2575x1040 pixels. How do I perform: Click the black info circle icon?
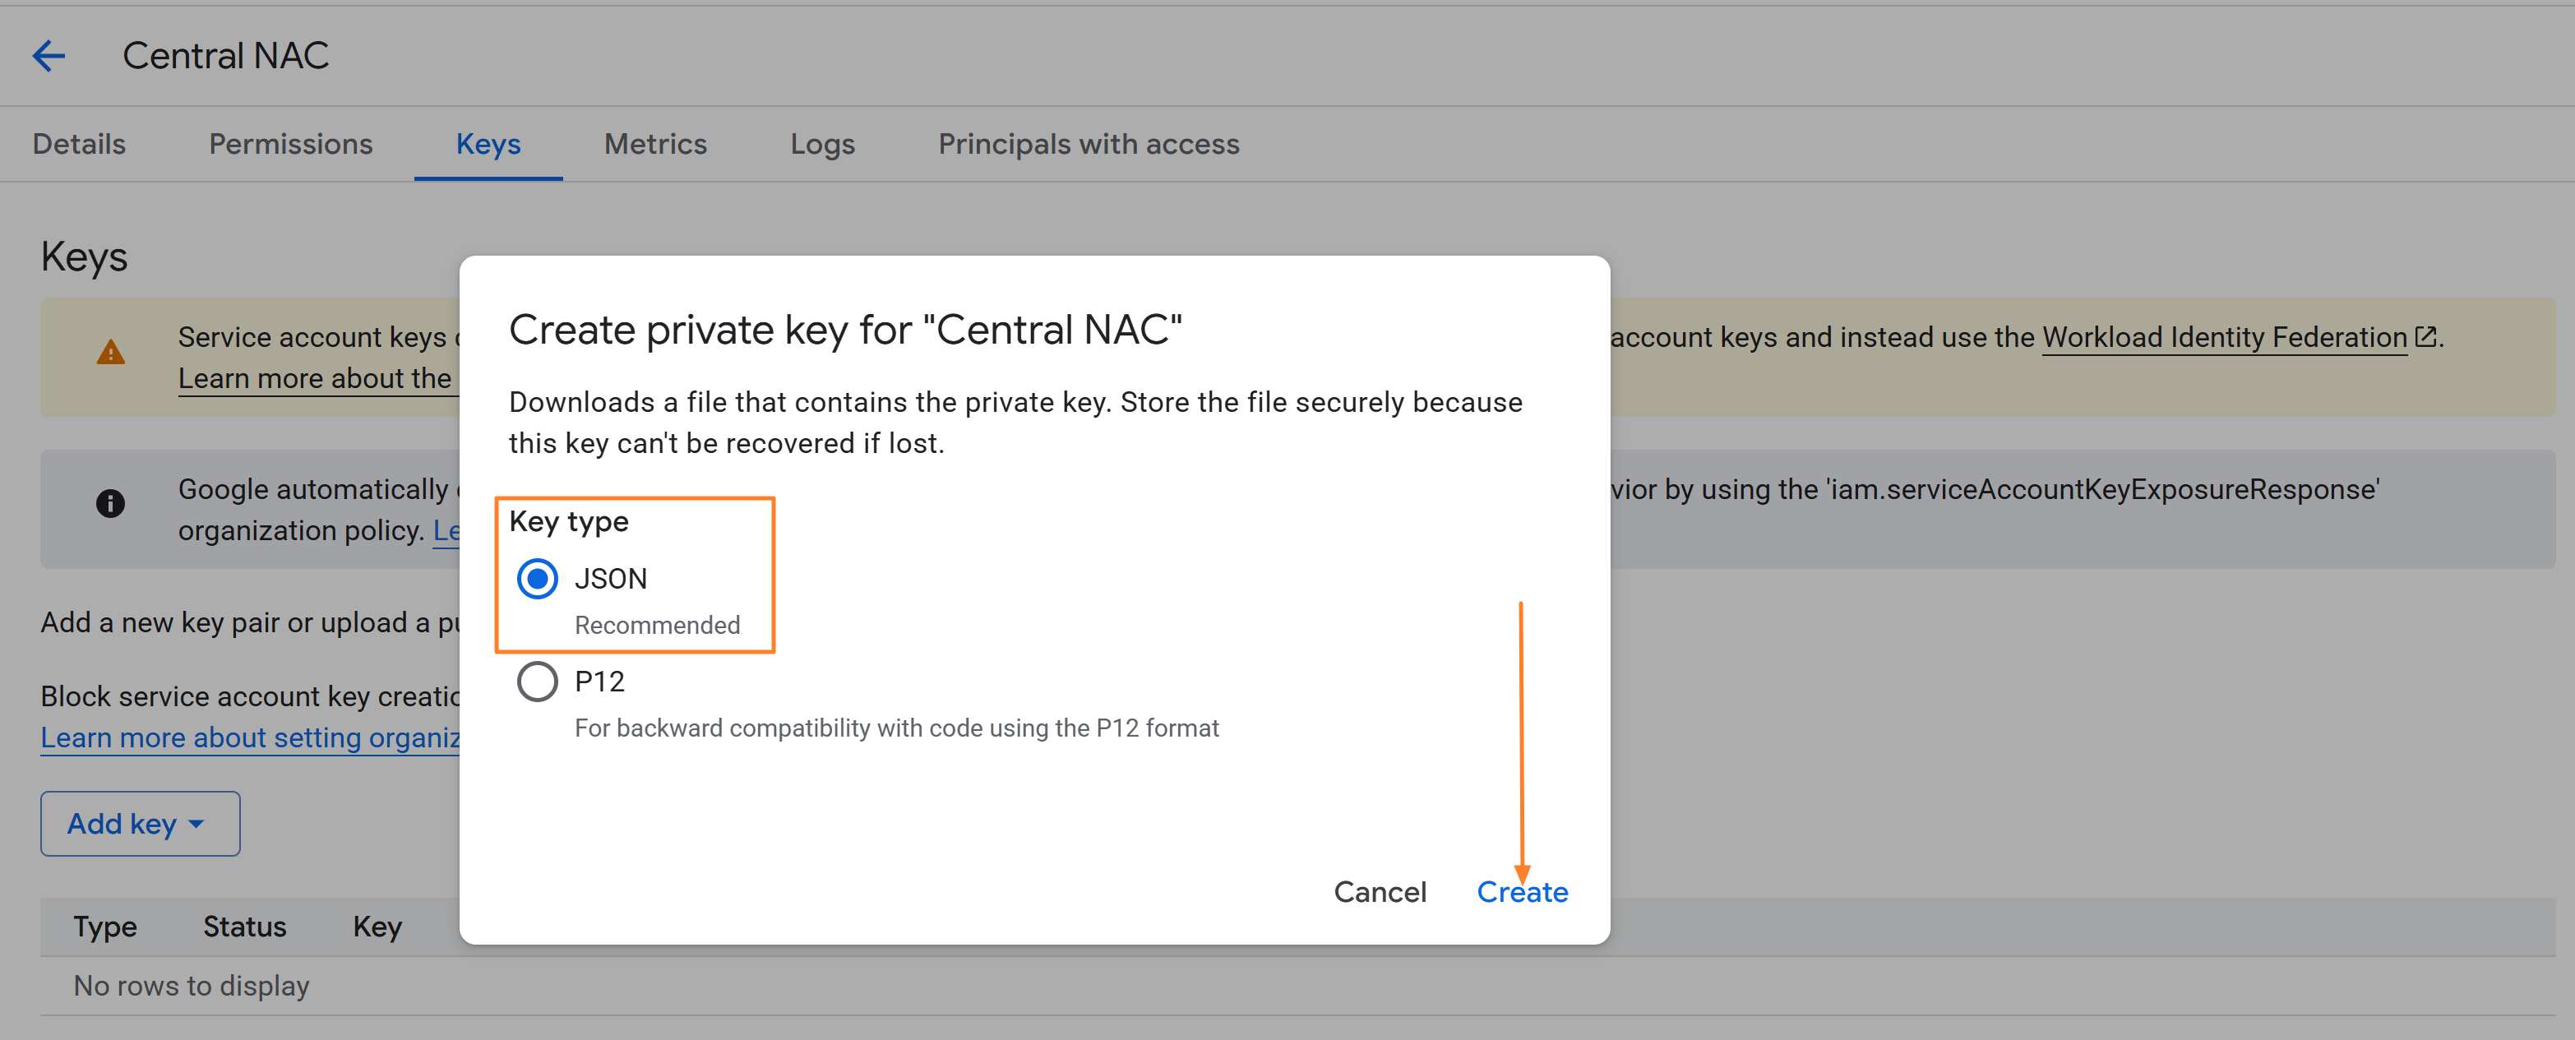(111, 503)
